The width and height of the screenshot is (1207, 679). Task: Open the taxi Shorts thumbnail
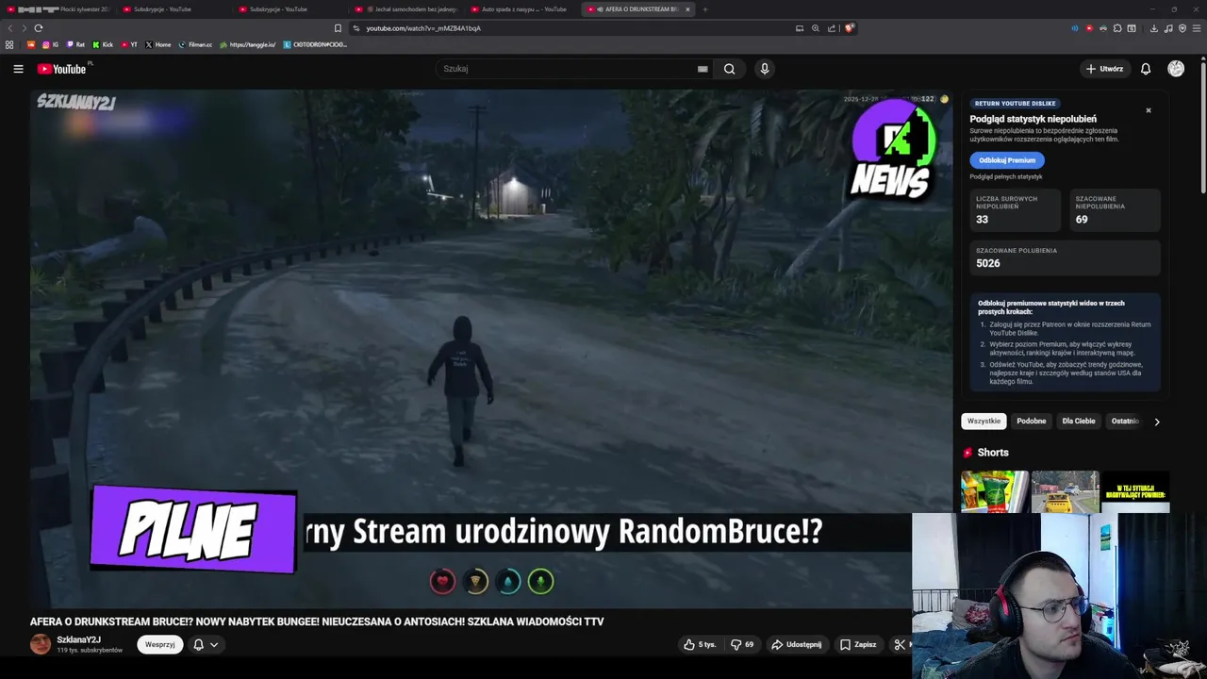click(1066, 491)
